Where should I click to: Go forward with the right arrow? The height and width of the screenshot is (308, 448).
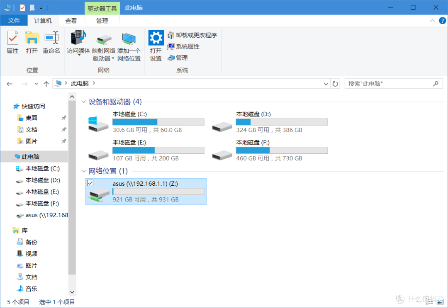24,84
